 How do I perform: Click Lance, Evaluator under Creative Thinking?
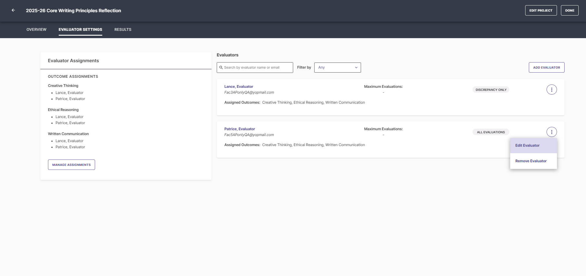click(x=69, y=93)
